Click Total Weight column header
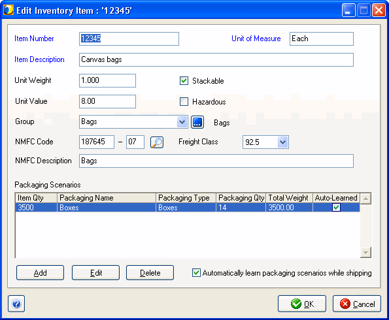 click(x=289, y=198)
